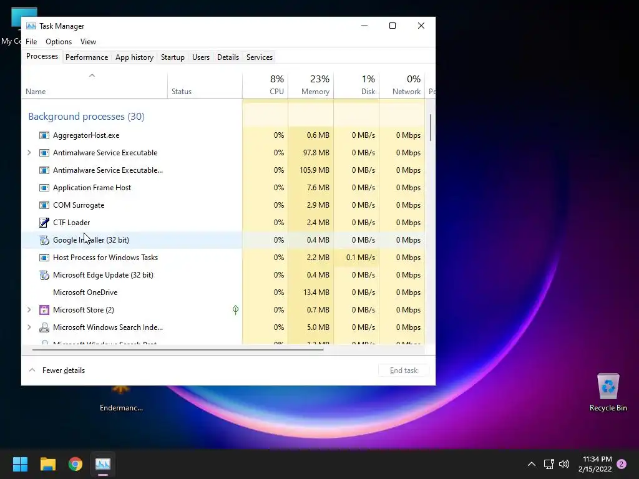The image size is (639, 479).
Task: Switch to the Details tab
Action: point(228,57)
